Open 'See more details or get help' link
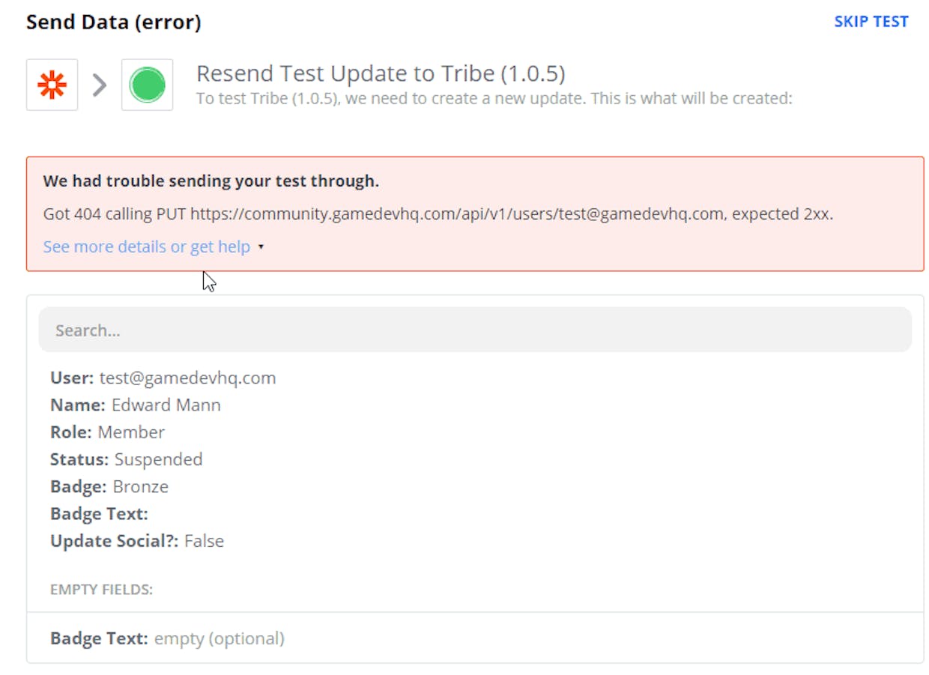The image size is (929, 675). point(147,246)
